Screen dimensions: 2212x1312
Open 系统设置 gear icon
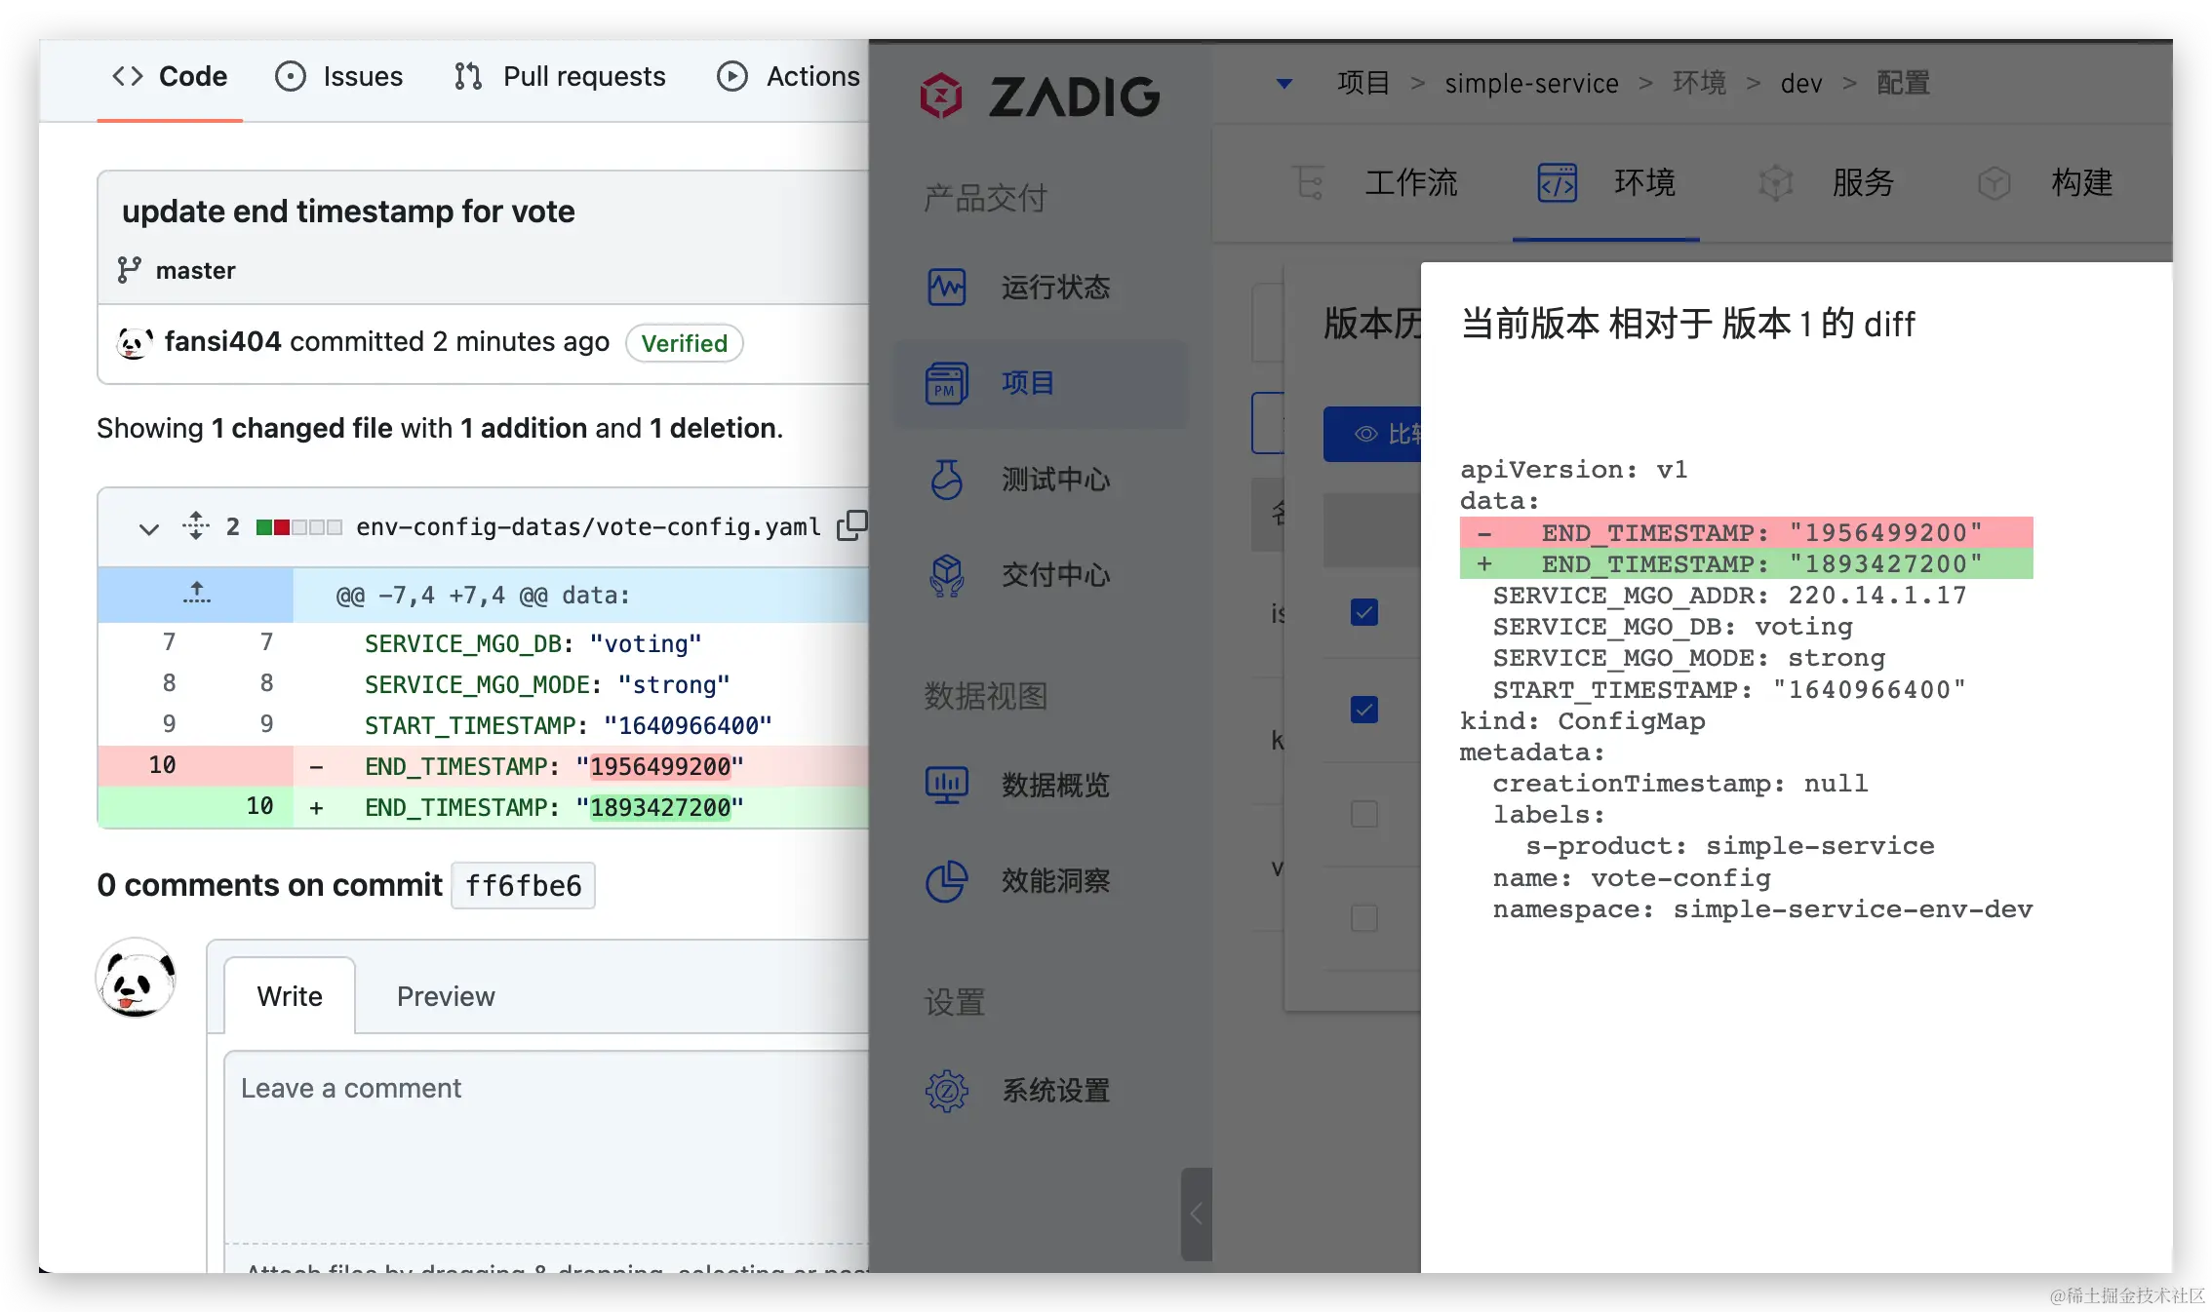click(x=946, y=1091)
